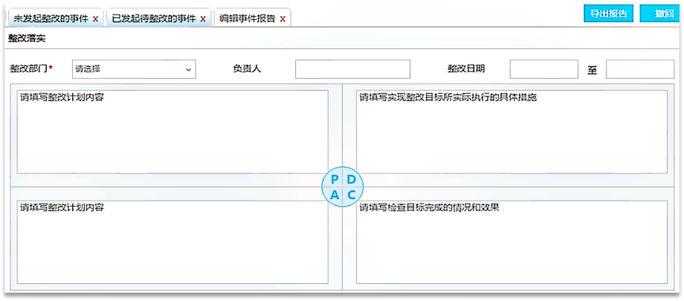Click the 撤回 button
This screenshot has width=684, height=301.
pos(660,13)
